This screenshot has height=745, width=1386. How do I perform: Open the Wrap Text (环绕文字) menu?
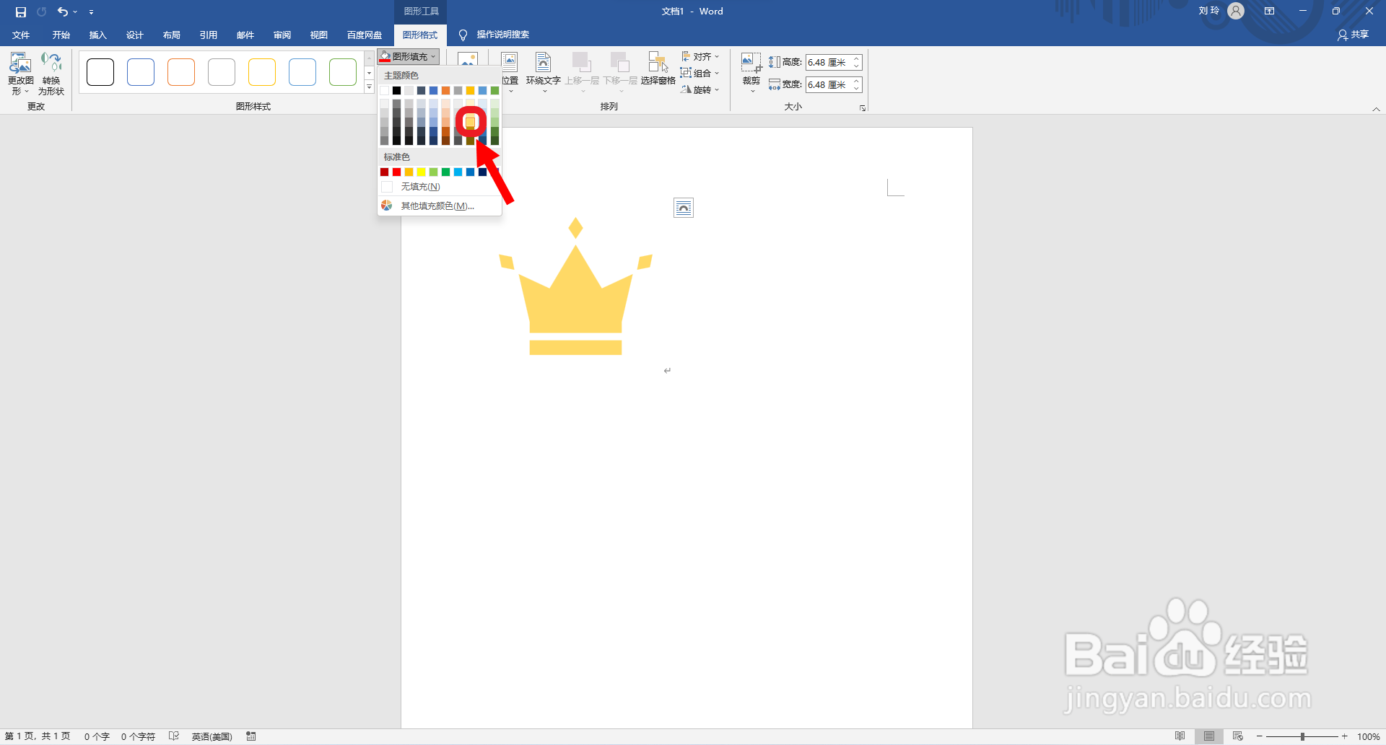click(543, 72)
